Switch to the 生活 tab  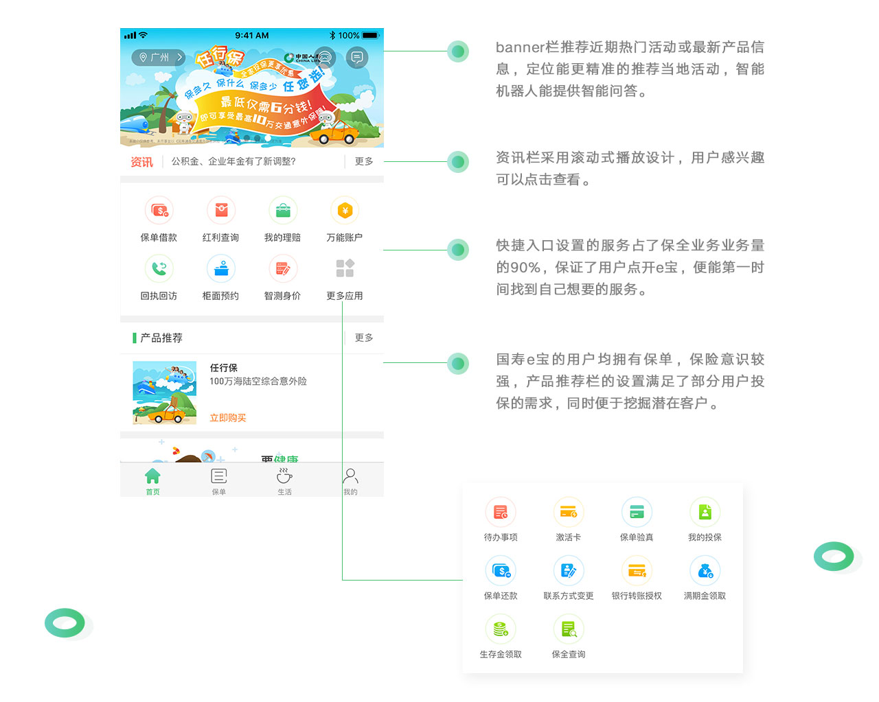click(284, 479)
